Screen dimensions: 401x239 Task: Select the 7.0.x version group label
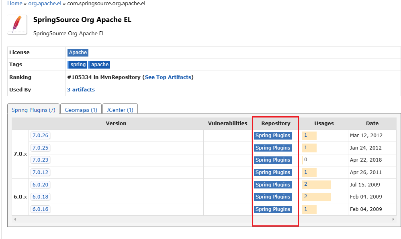20,154
